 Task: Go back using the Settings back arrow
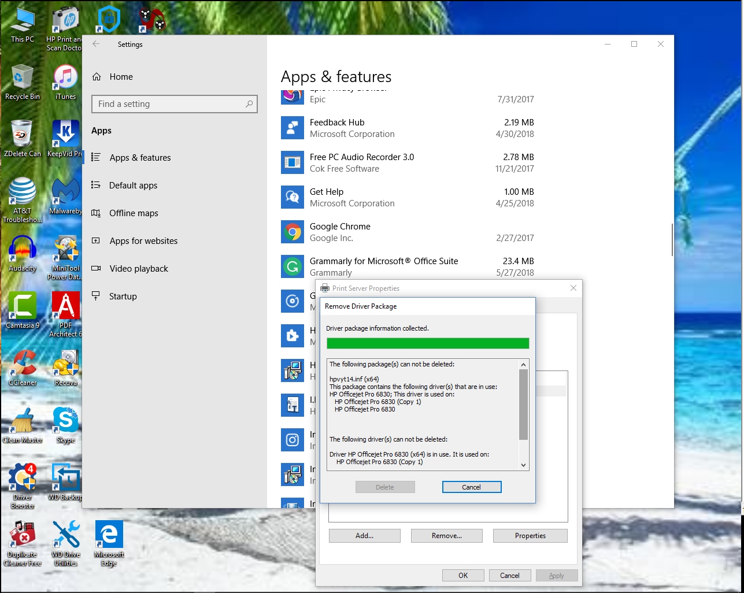click(97, 45)
